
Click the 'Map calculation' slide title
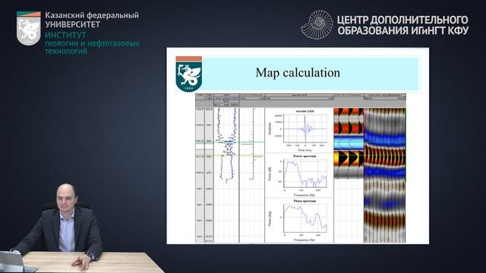(298, 73)
